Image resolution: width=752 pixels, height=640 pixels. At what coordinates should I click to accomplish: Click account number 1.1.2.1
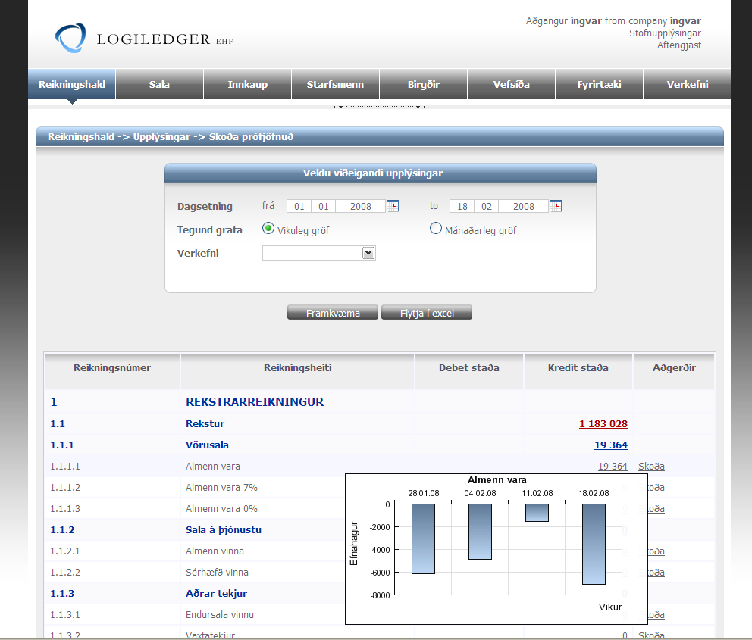pyautogui.click(x=65, y=551)
